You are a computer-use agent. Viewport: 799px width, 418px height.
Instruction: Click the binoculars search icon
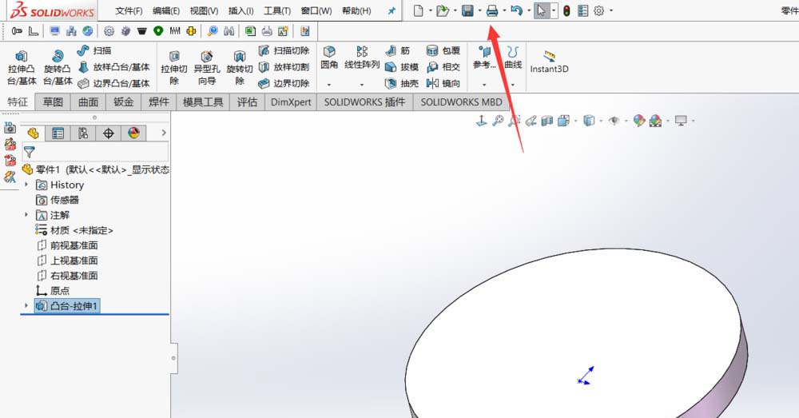point(229,32)
